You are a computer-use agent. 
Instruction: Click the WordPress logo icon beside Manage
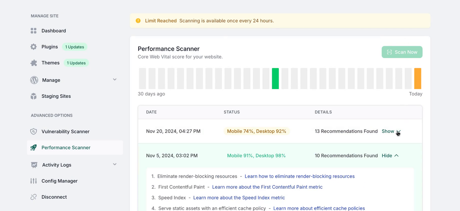click(34, 80)
